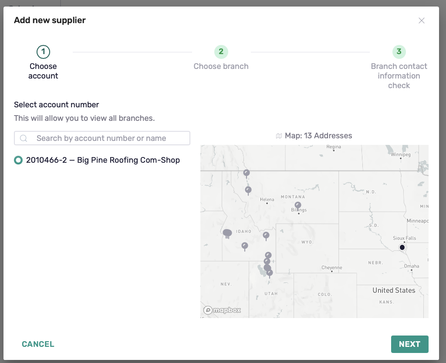Select account 2010466-2 Big Pine Roofing Com-Shop
This screenshot has height=363, width=446.
pos(18,160)
